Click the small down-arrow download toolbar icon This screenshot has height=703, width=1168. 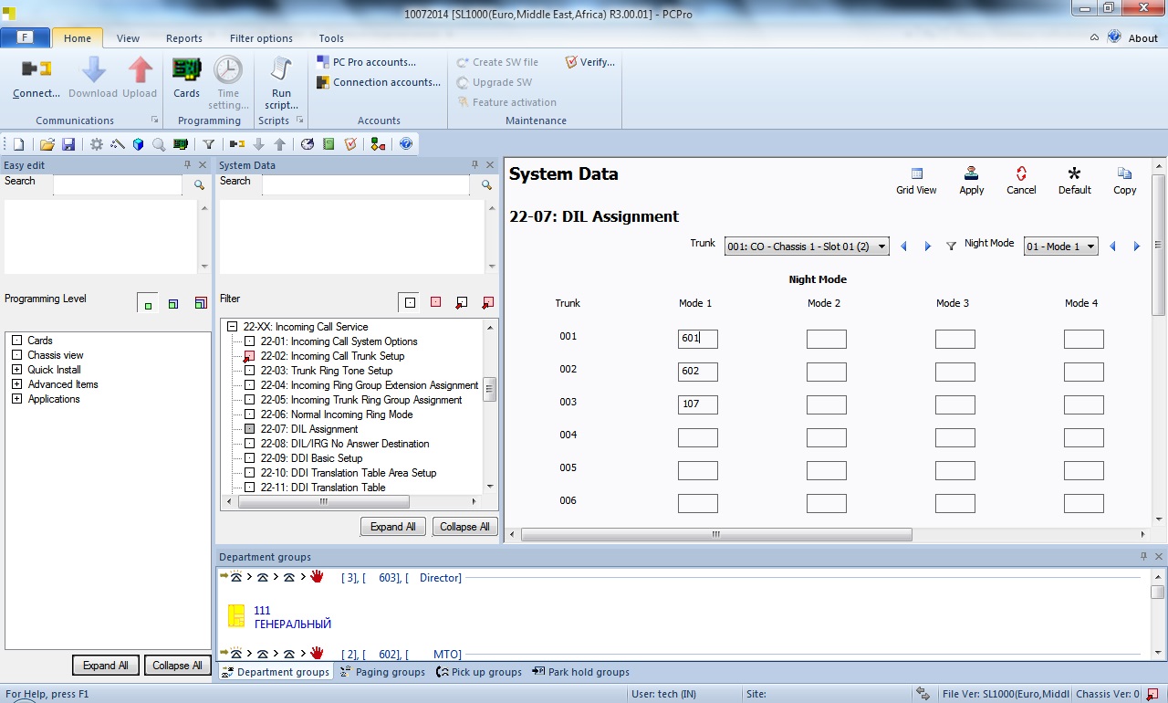coord(259,144)
